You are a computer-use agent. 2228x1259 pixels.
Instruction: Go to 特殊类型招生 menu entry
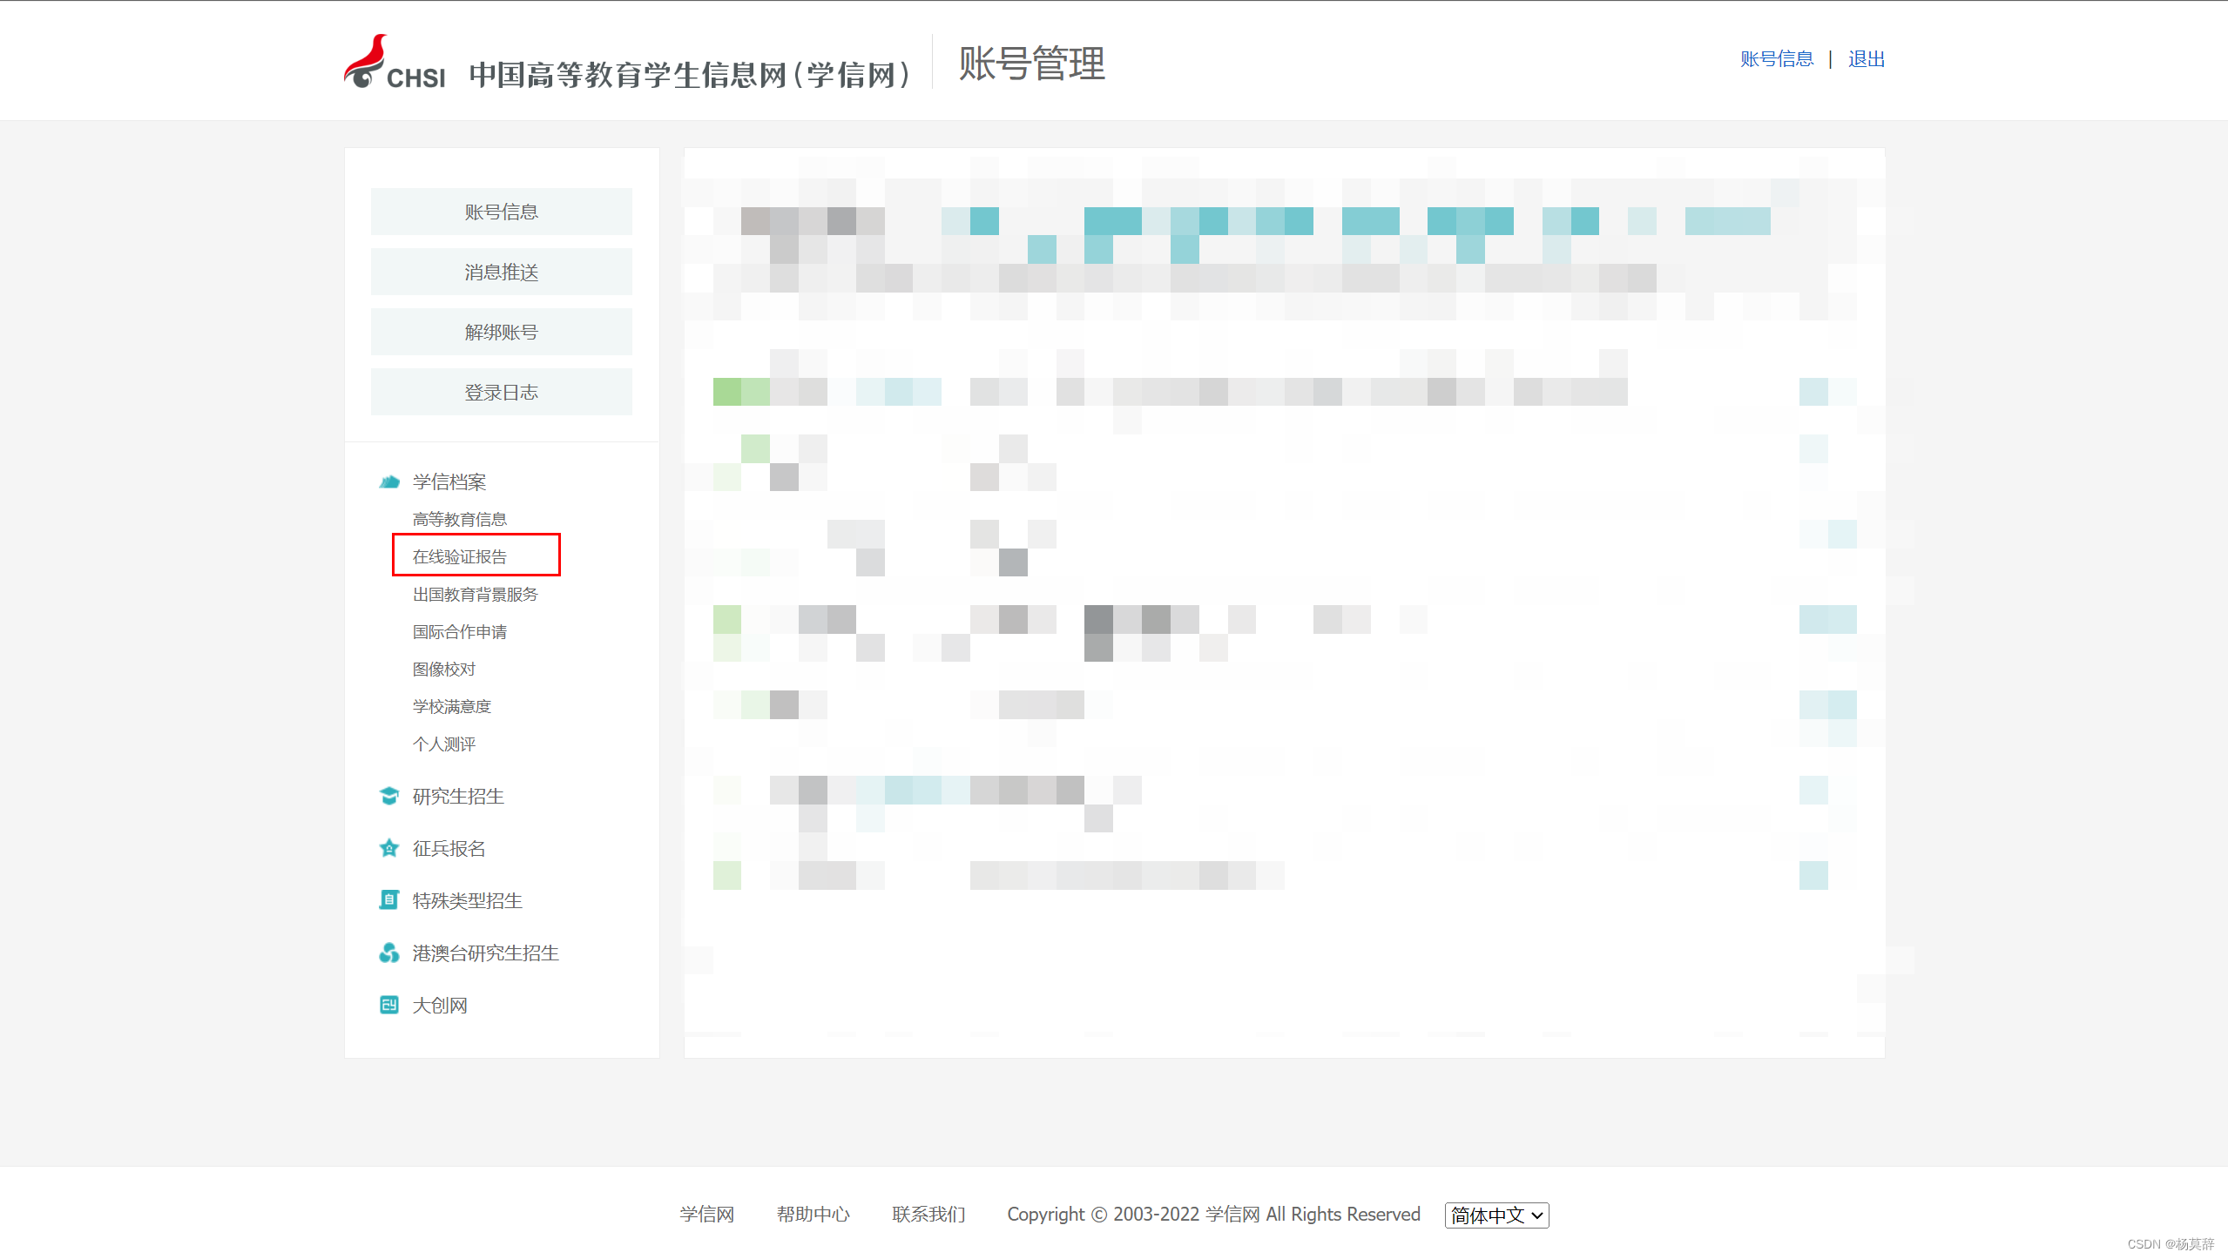(x=468, y=900)
